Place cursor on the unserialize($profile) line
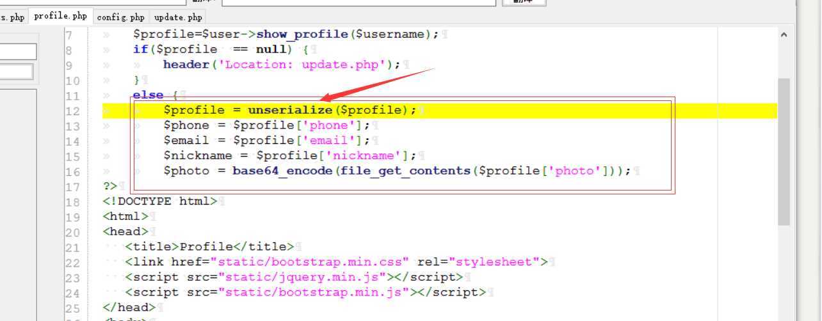The height and width of the screenshot is (321, 822). pos(290,110)
